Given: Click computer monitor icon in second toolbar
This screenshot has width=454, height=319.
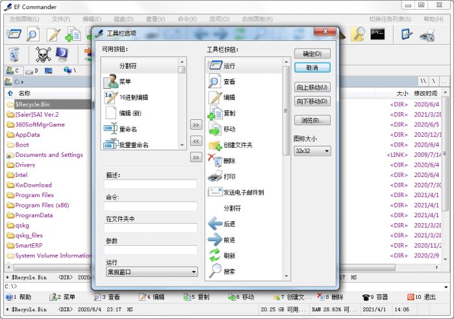Looking at the screenshot, I should [62, 54].
